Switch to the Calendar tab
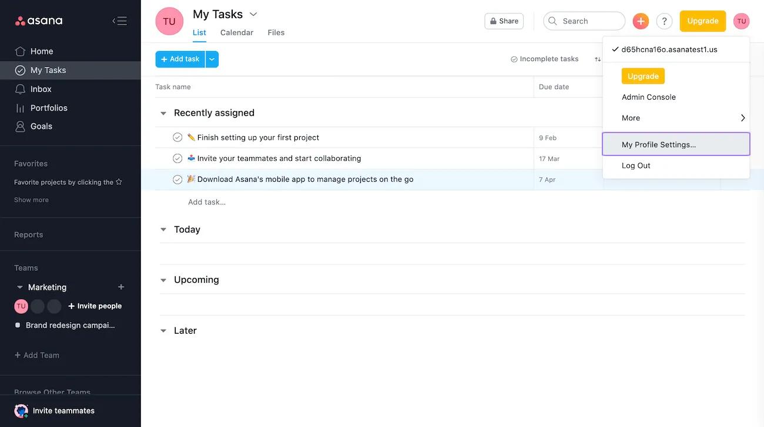764x427 pixels. coord(237,33)
